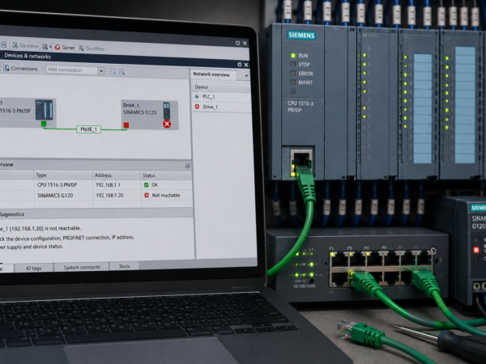Click the second zoom icon after HMI connection
This screenshot has height=364, width=486.
coord(122,72)
